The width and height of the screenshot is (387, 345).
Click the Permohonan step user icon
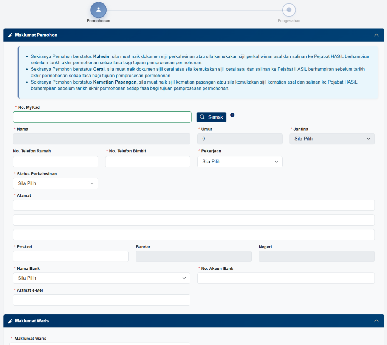pos(98,10)
